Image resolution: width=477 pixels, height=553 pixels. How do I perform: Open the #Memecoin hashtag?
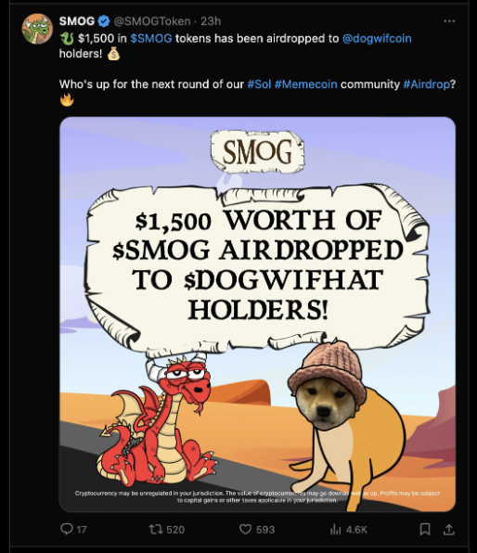[x=305, y=84]
